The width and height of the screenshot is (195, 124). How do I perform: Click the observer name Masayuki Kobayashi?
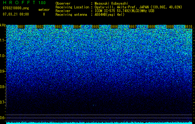tap(111, 3)
